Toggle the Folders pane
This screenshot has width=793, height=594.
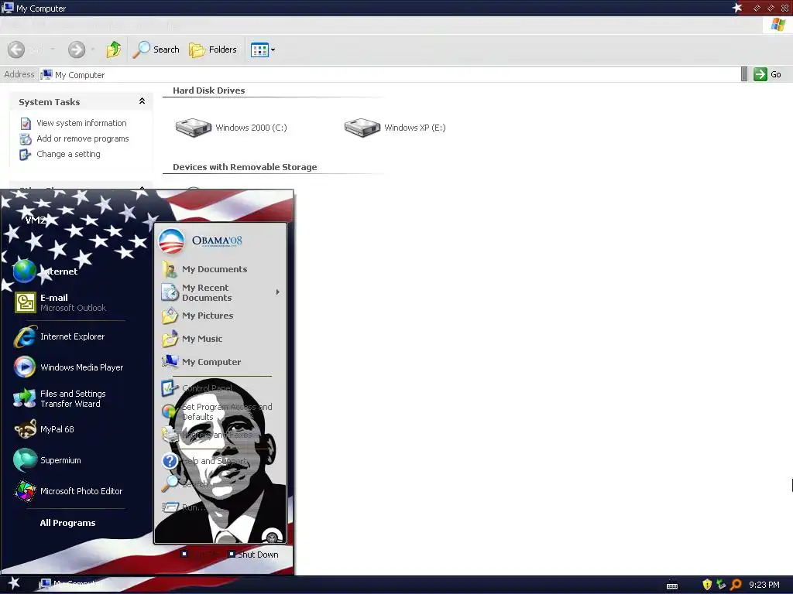[213, 49]
